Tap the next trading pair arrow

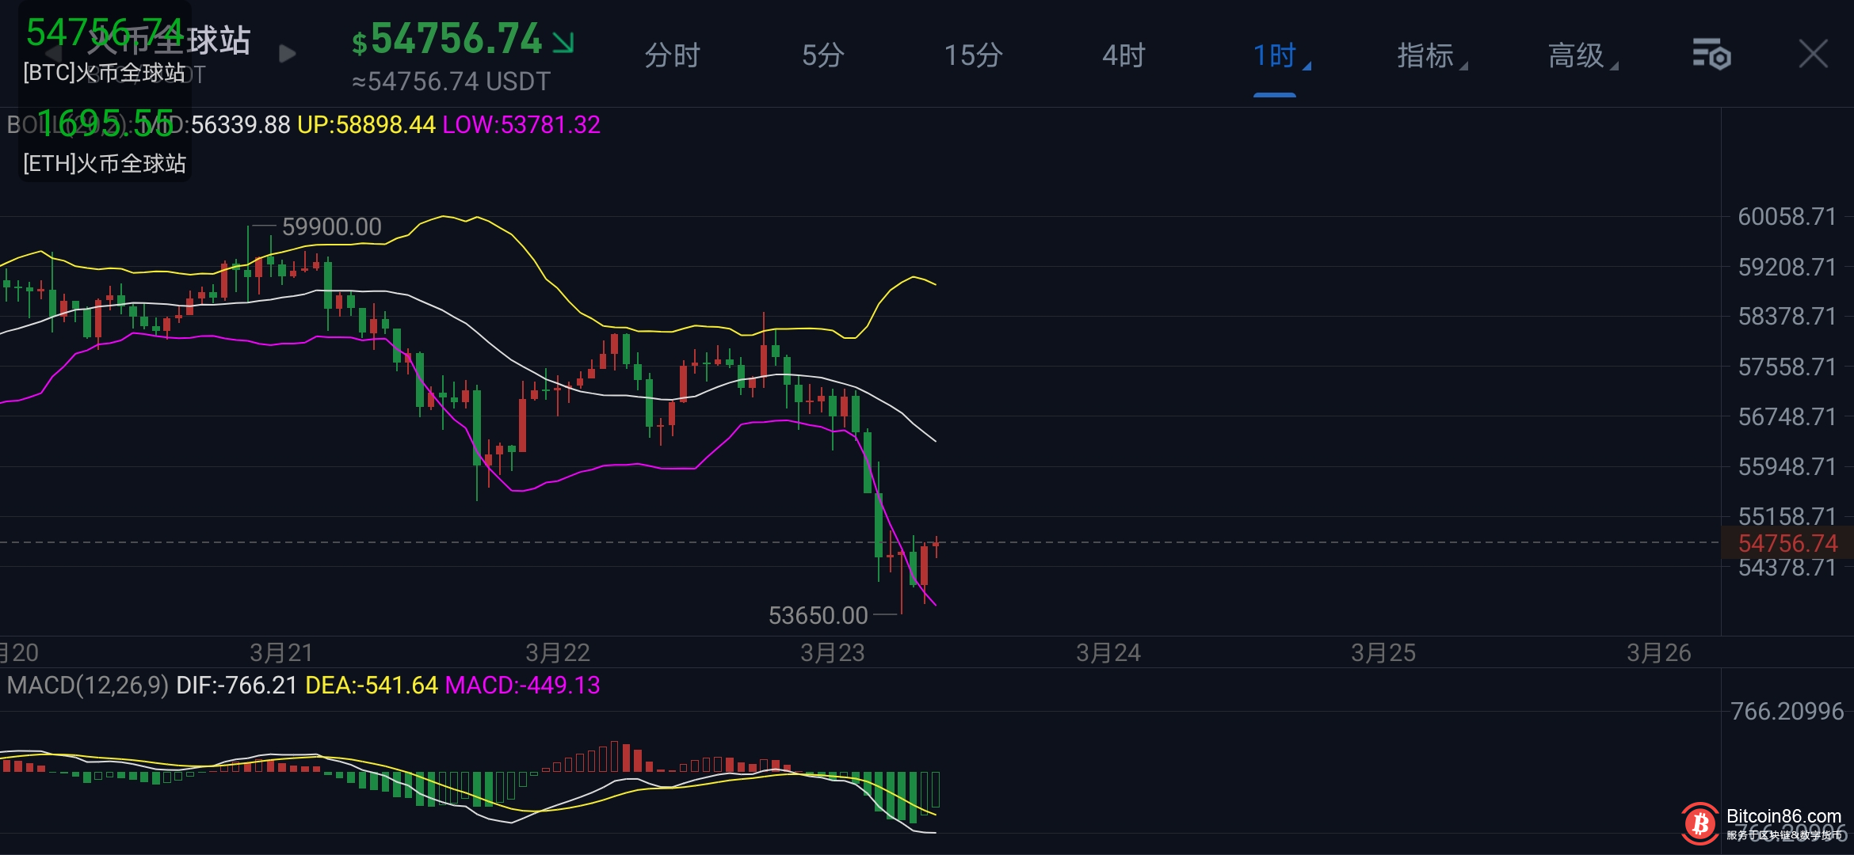(x=288, y=54)
